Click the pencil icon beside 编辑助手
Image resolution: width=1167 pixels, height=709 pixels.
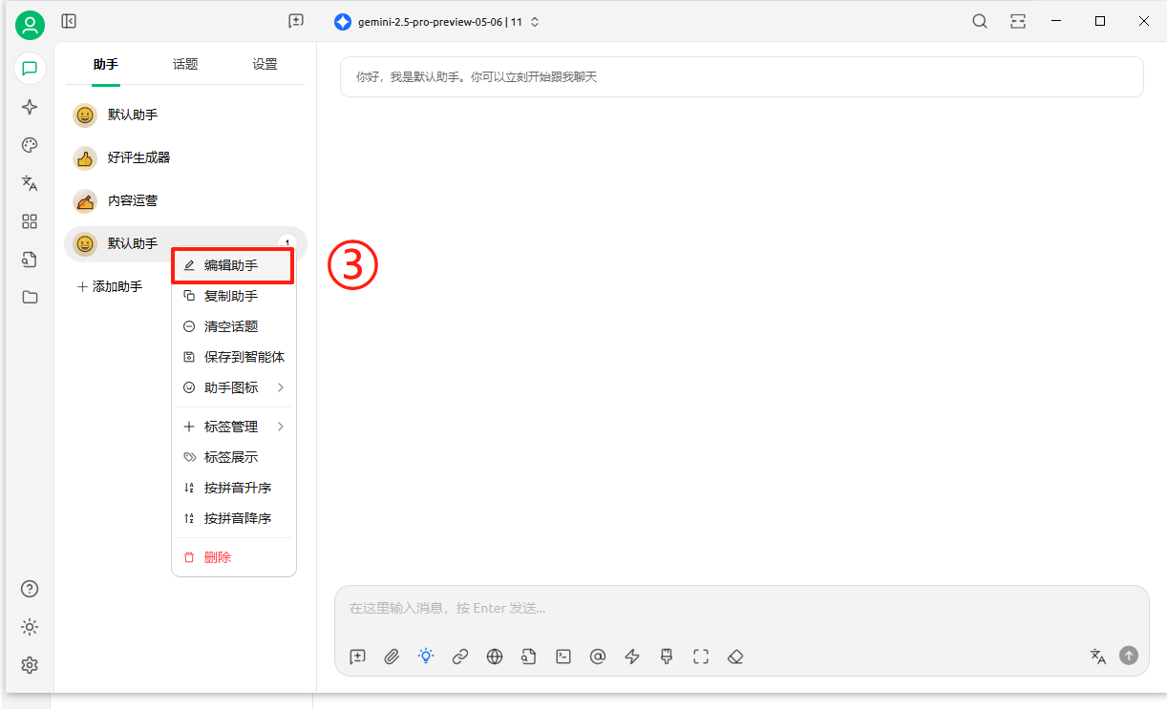(x=189, y=265)
